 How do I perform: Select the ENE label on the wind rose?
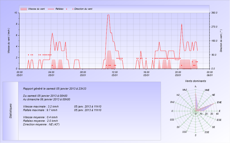pos(219,102)
